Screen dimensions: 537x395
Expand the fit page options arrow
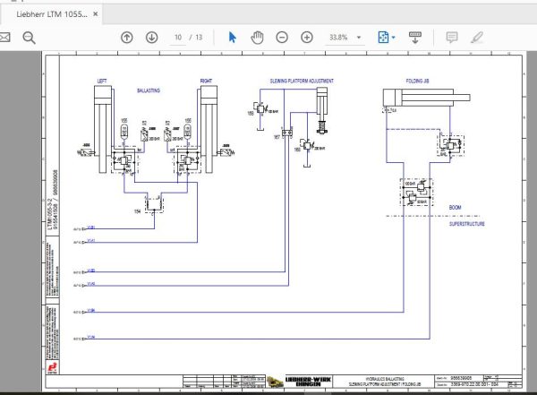click(394, 38)
